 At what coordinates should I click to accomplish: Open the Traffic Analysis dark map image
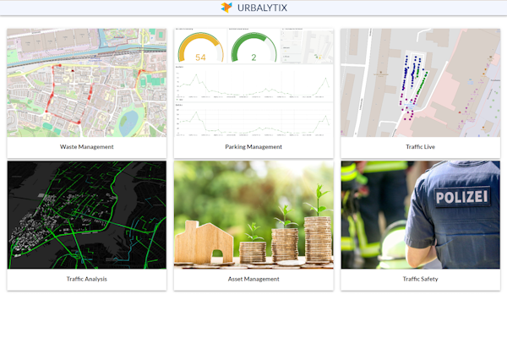tap(86, 215)
